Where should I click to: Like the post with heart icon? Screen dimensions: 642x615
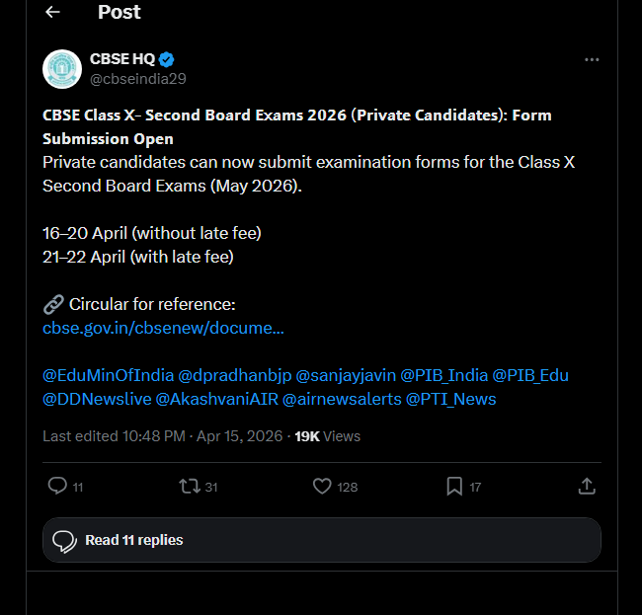[x=322, y=486]
